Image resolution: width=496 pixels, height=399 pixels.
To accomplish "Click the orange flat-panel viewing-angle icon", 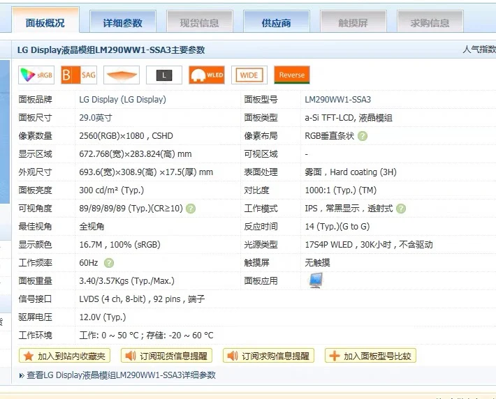I will pyautogui.click(x=122, y=75).
